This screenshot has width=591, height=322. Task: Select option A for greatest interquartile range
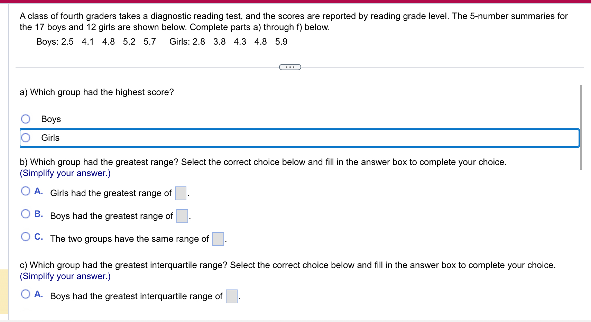click(25, 294)
